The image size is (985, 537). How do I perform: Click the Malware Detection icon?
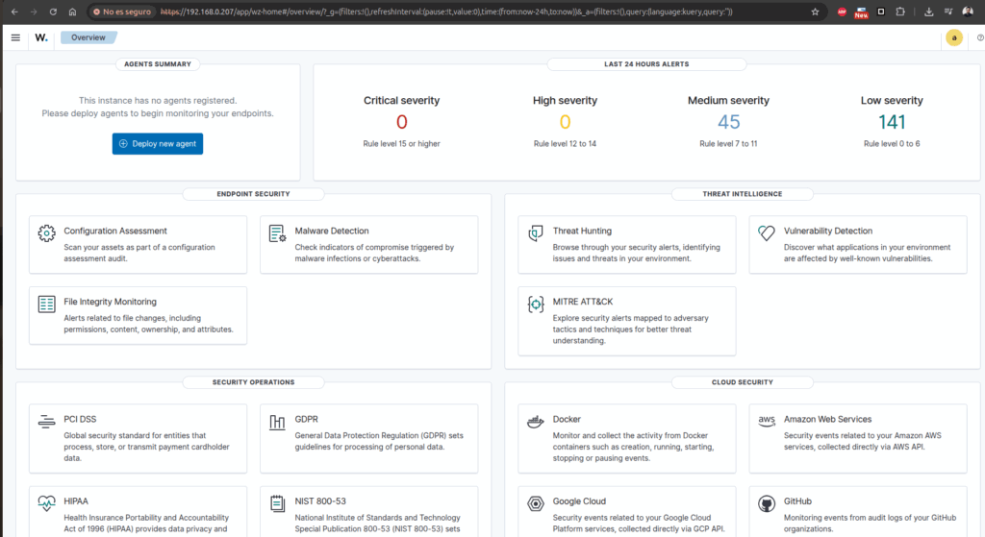277,232
